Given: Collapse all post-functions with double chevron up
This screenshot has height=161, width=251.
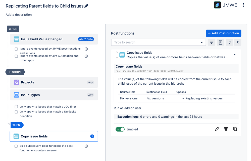Looking at the screenshot, I should point(237,42).
